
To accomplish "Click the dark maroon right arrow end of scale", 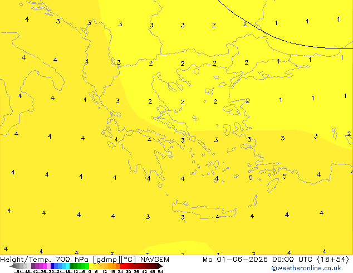I will tap(160, 266).
